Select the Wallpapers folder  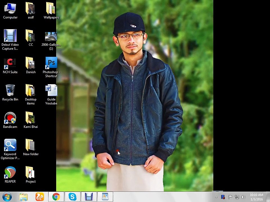pos(51,11)
